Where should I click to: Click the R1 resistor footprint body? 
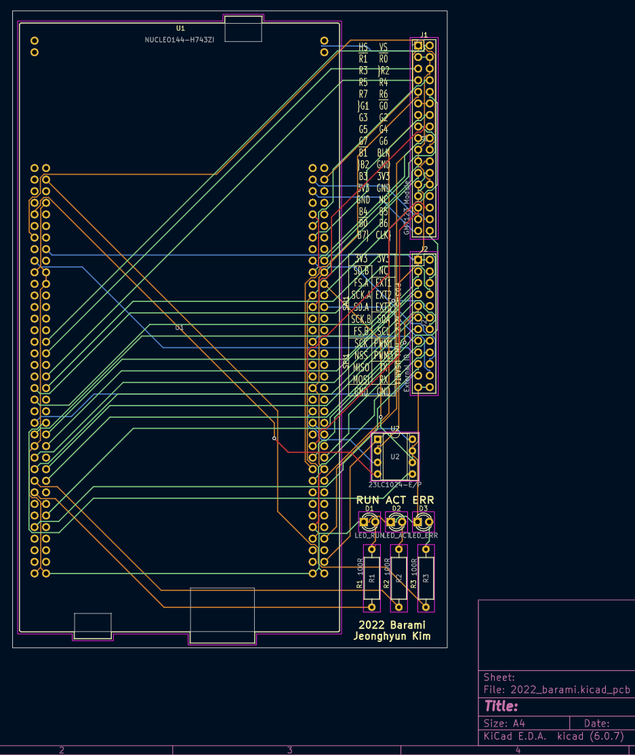(x=371, y=578)
